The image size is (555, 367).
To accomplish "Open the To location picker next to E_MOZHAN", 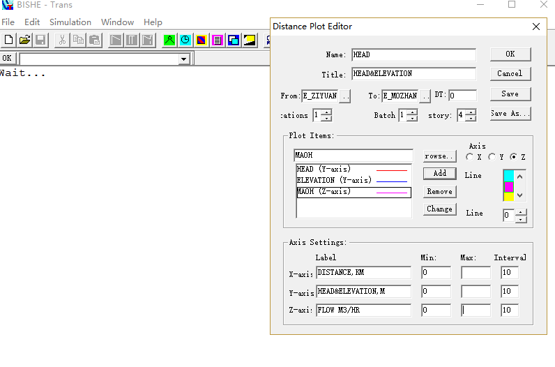I will pos(425,96).
